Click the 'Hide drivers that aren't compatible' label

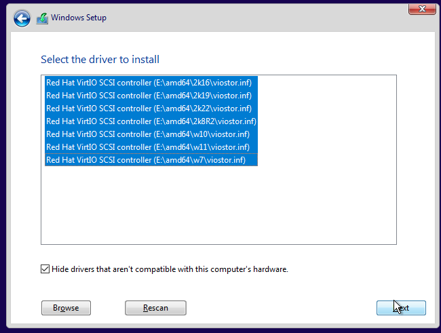point(170,269)
